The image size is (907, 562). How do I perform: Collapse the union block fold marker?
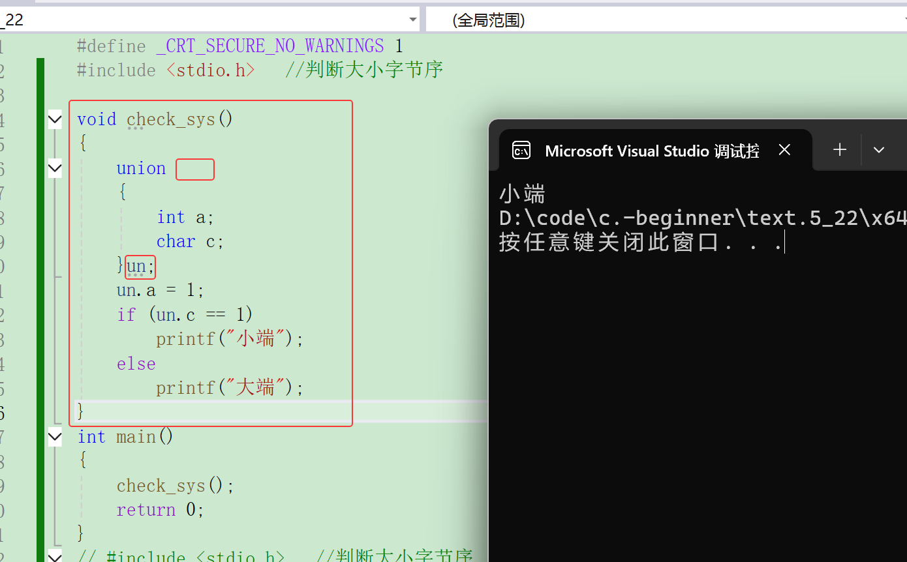pyautogui.click(x=55, y=168)
